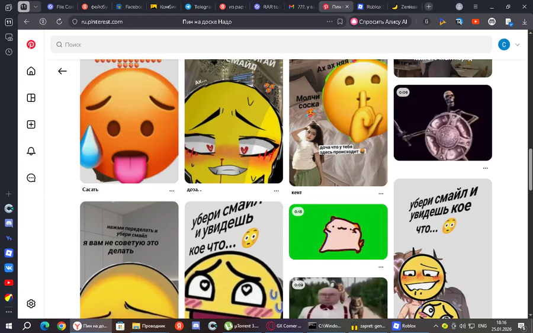This screenshot has width=533, height=333.
Task: Click the browser back arrow
Action: click(x=27, y=22)
